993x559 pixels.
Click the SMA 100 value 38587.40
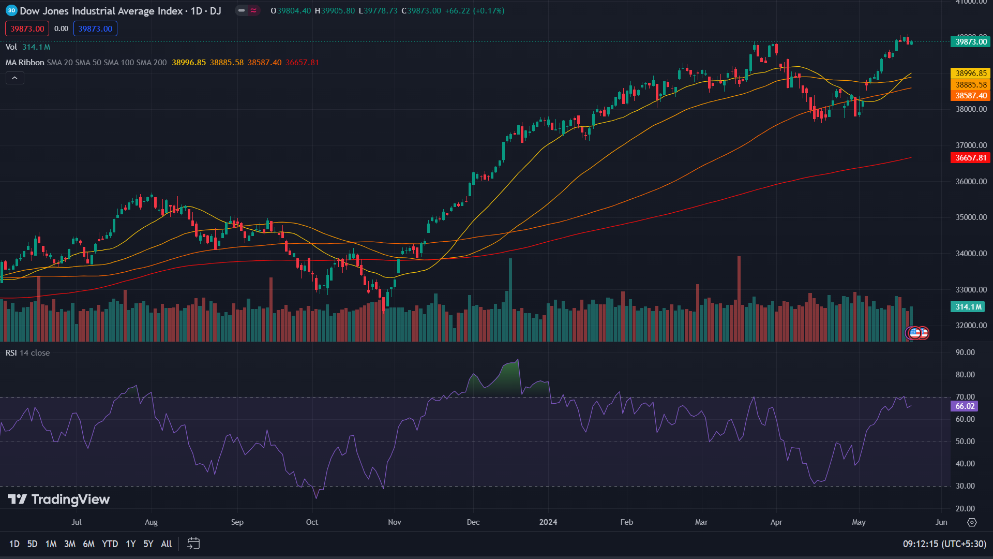click(264, 63)
